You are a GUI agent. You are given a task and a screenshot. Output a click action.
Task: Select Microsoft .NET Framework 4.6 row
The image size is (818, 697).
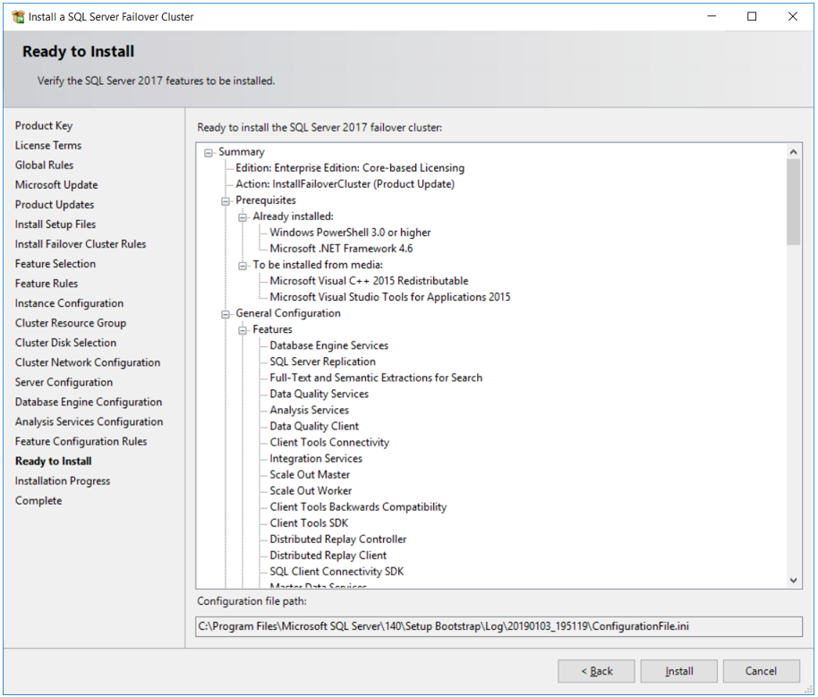click(341, 249)
